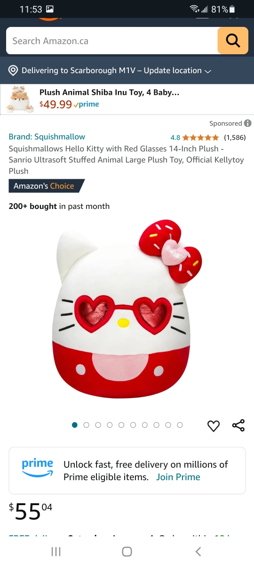Screen dimensions: 254x566
Task: Tap the share icon
Action: pyautogui.click(x=238, y=425)
